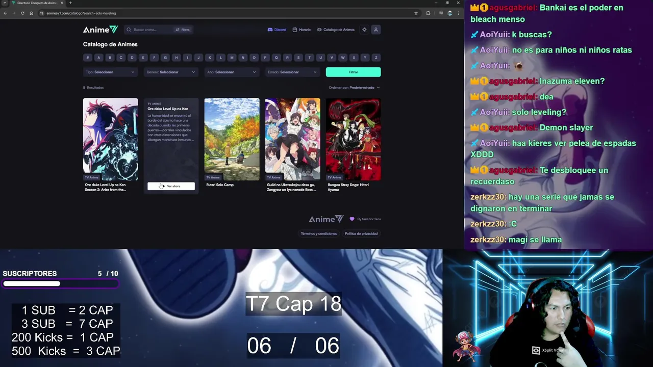
Task: Filter catalog by letter K
Action: 210,58
